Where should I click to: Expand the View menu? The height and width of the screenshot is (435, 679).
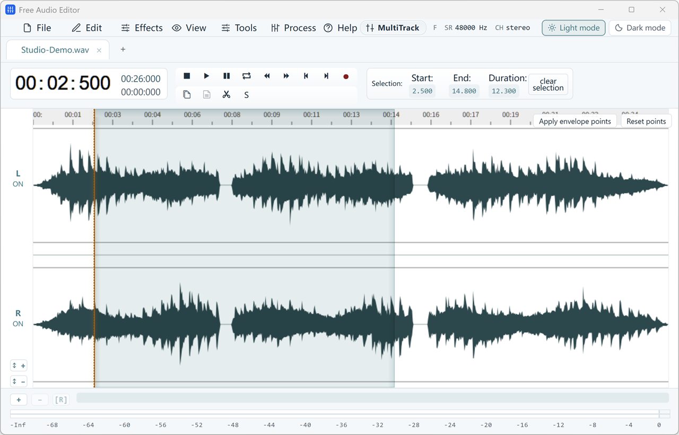click(x=189, y=28)
